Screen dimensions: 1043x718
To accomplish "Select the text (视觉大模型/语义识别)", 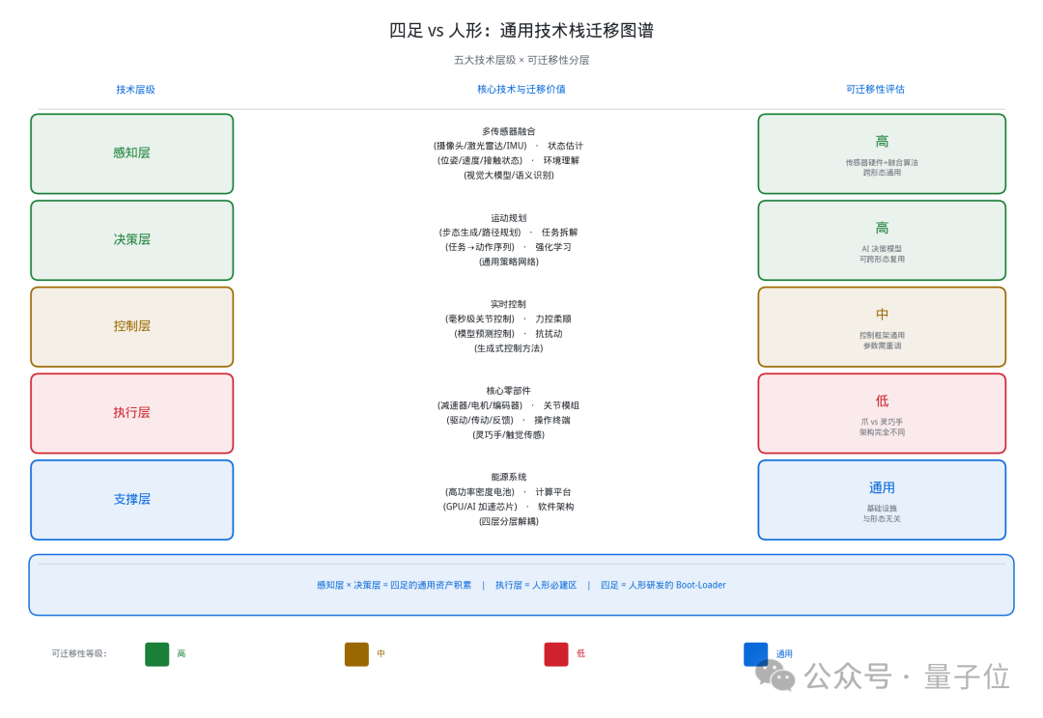I will (x=509, y=175).
